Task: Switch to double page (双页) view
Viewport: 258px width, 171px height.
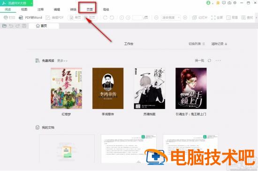Action: coord(89,17)
